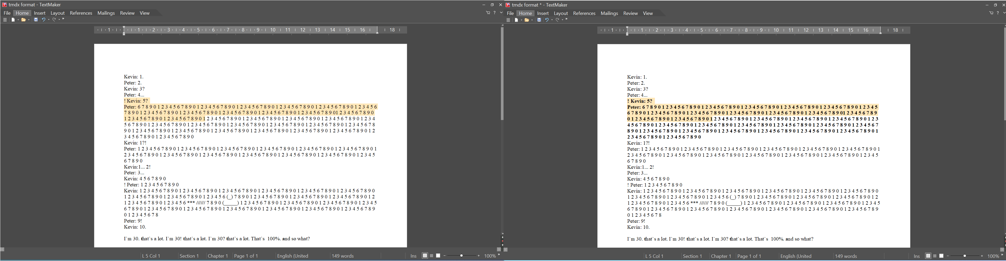
Task: Click the Undo arrow in the right window
Action: [x=547, y=20]
